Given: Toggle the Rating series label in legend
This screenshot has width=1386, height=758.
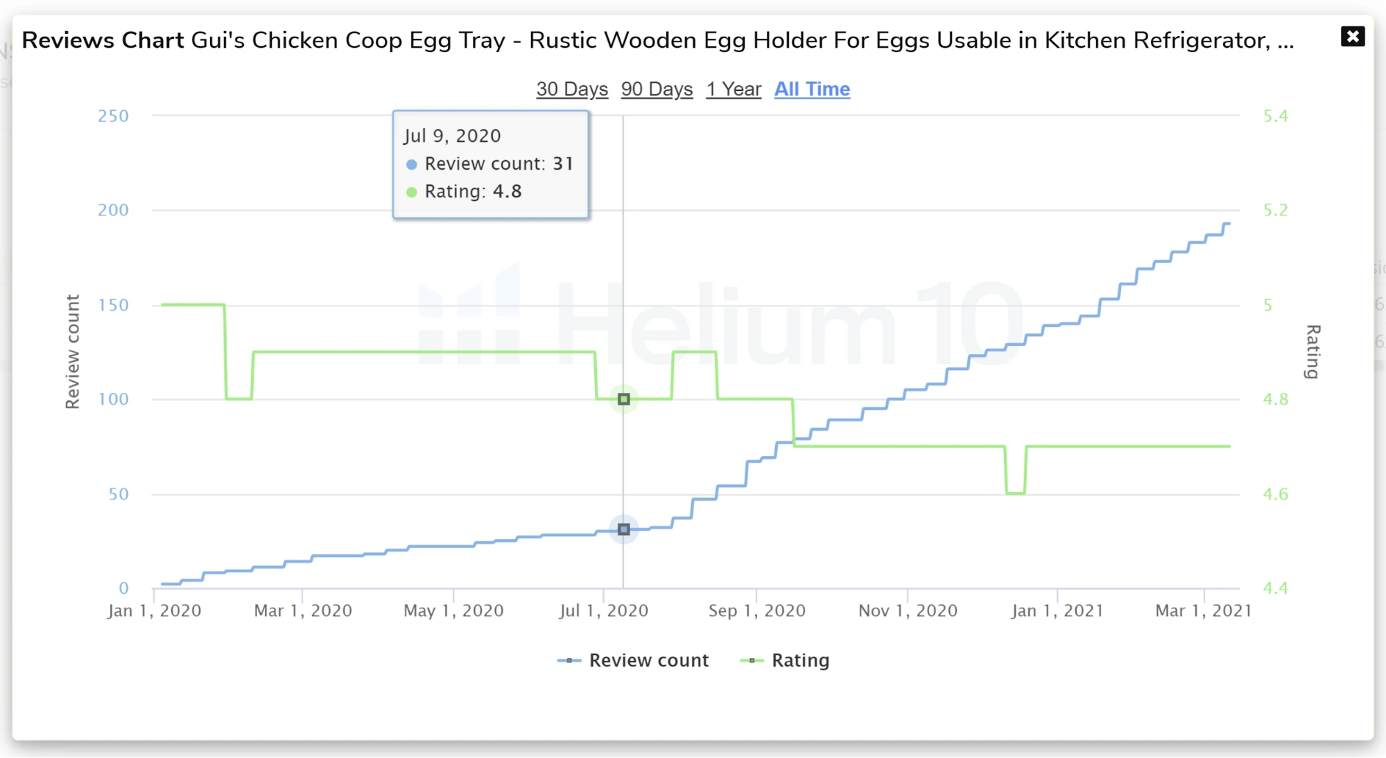Looking at the screenshot, I should click(800, 660).
